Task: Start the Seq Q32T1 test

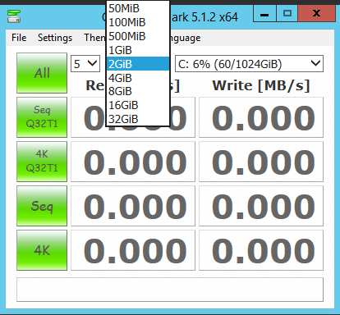Action: point(42,117)
